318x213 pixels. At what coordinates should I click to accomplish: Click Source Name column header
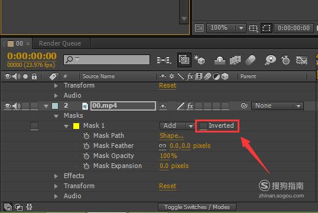(99, 76)
